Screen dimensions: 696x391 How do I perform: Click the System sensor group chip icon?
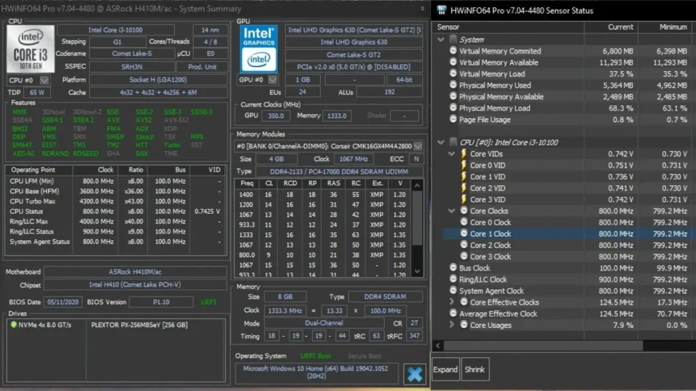pyautogui.click(x=453, y=39)
